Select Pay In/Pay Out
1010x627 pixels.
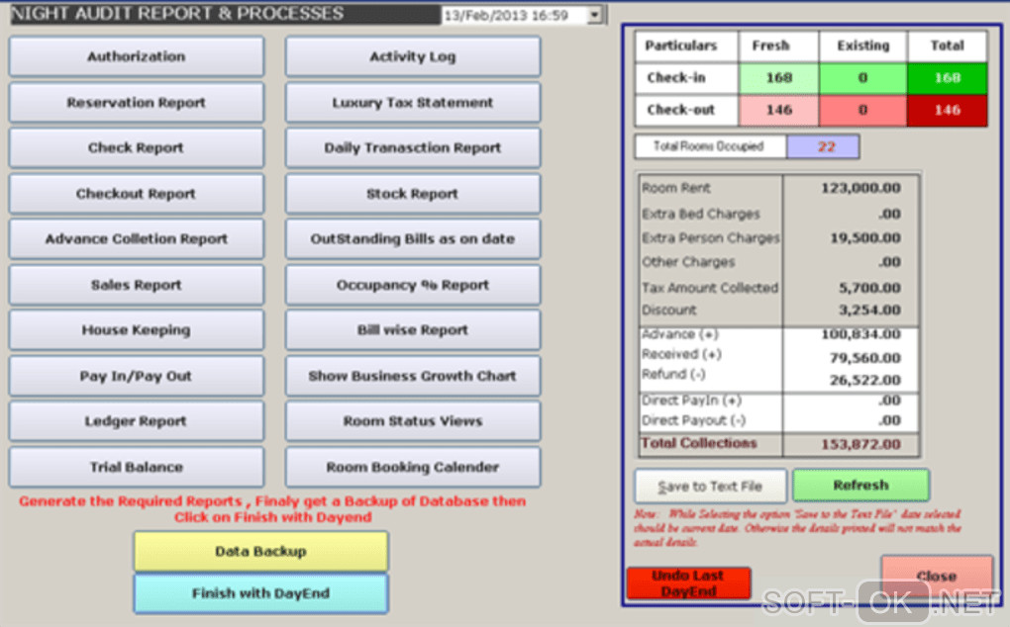point(137,376)
